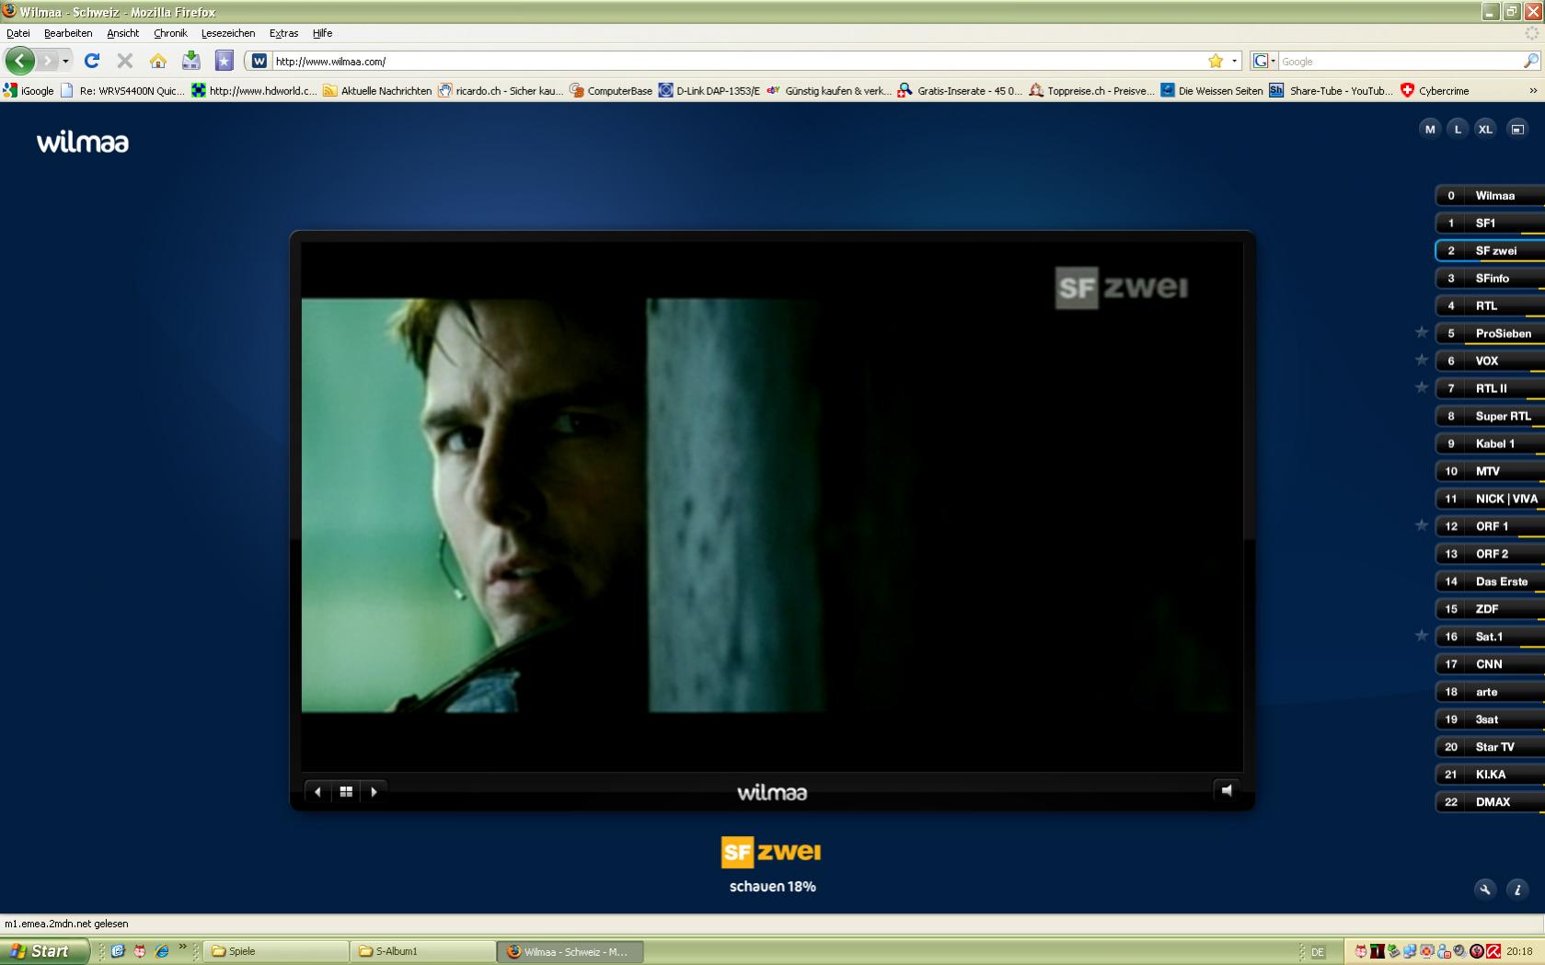Toggle favorite star for ORF 1
Viewport: 1545px width, 965px height.
click(1422, 525)
